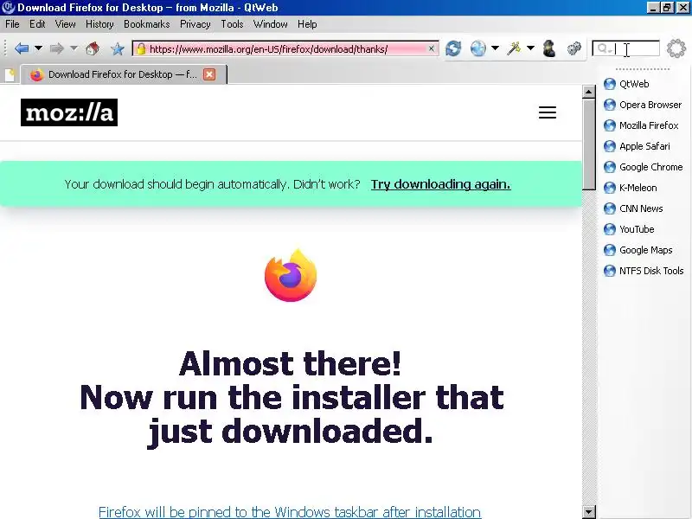The height and width of the screenshot is (519, 692).
Task: Close the Download Firefox tab
Action: 209,74
